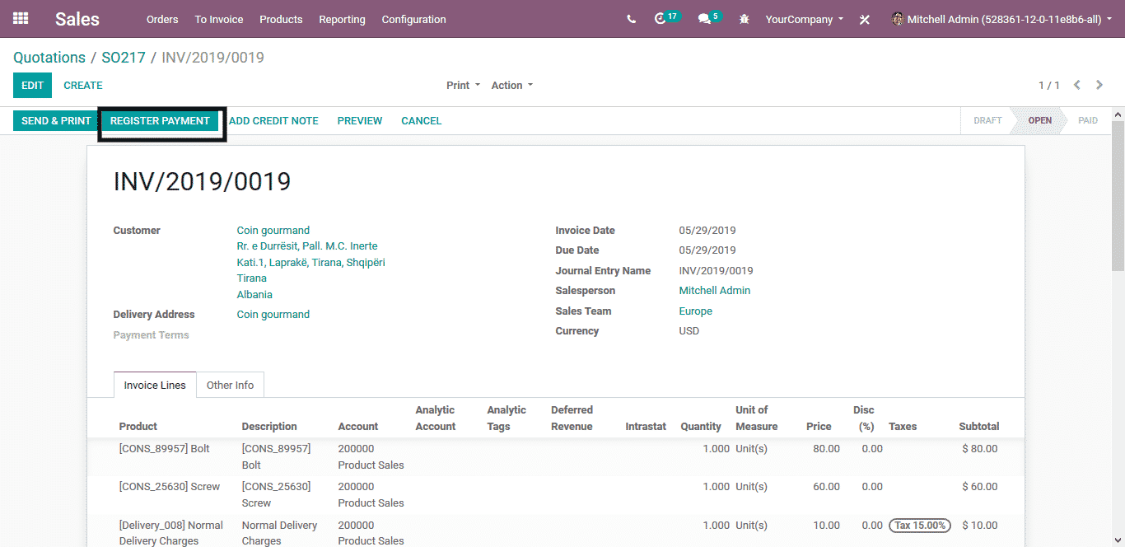Open the Reporting menu
The width and height of the screenshot is (1125, 547).
(x=342, y=19)
